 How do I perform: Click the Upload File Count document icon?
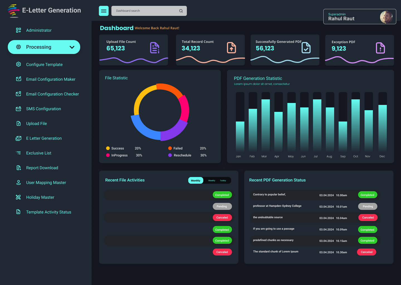[155, 48]
